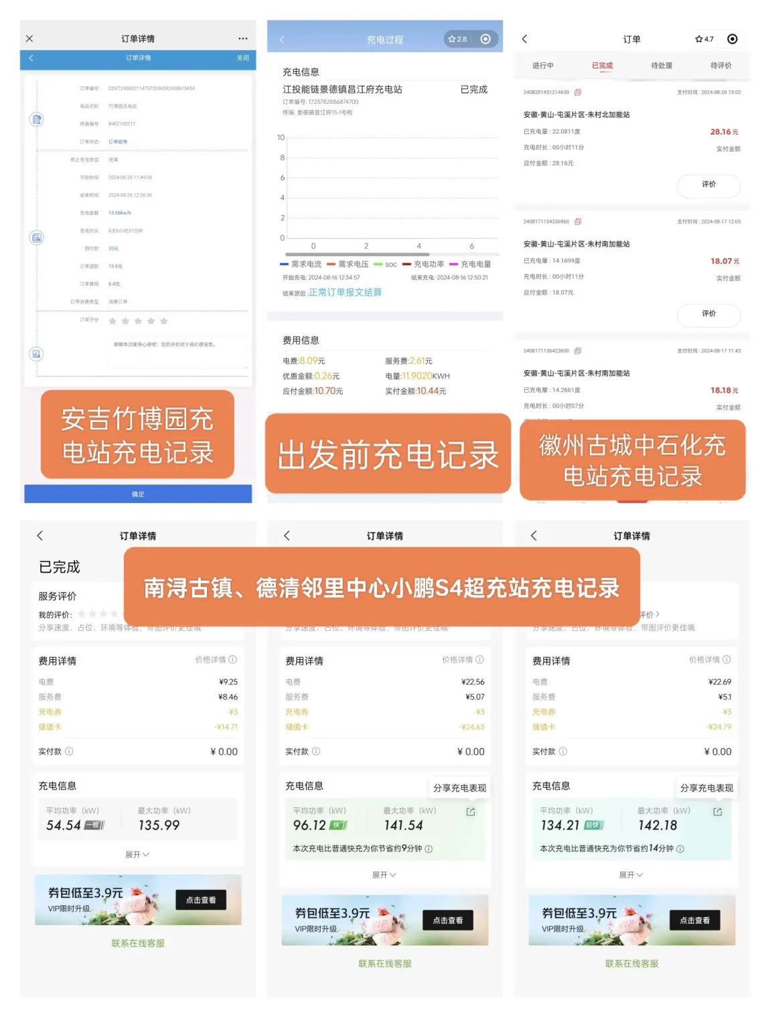Go back from the 订单 list page
Image resolution: width=770 pixels, height=1017 pixels.
[x=525, y=39]
